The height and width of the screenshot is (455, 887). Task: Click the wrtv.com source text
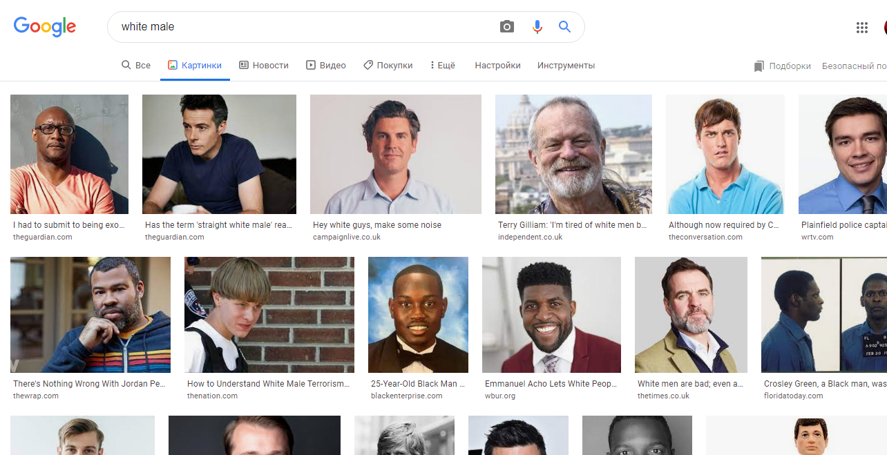817,237
